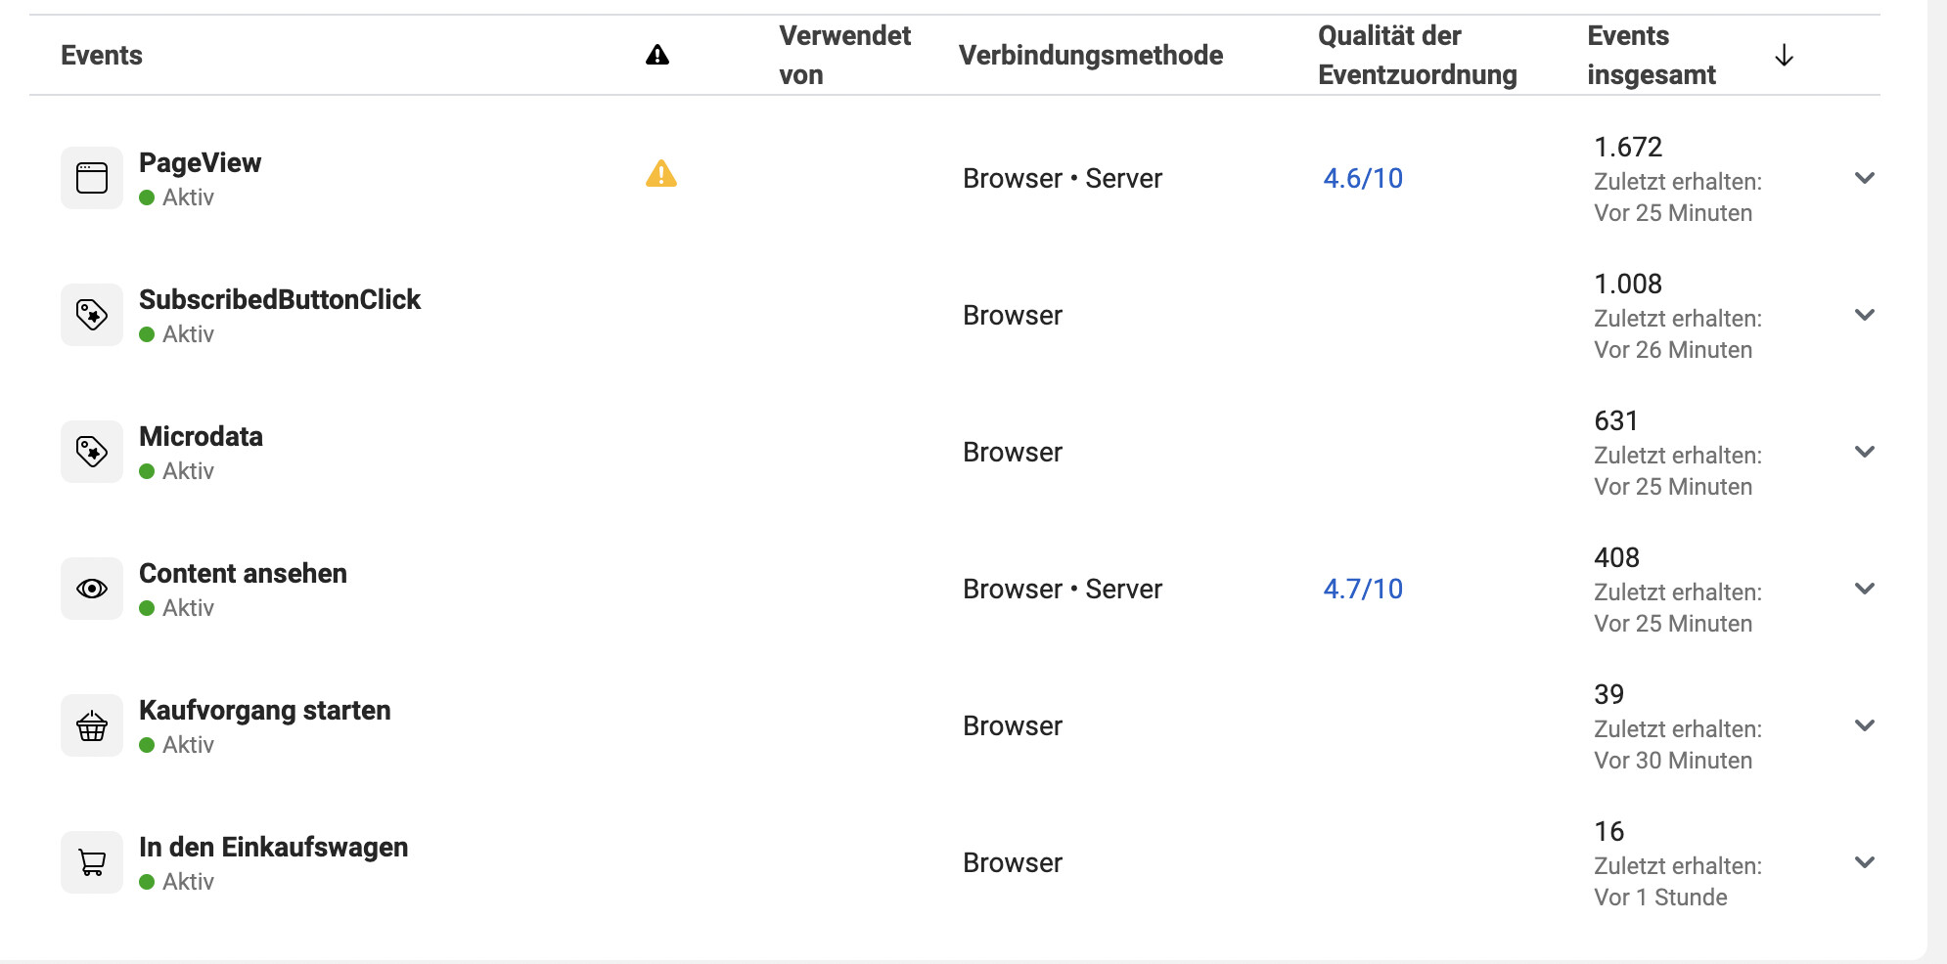1947x964 pixels.
Task: Click the yellow warning icon for PageView
Action: [x=661, y=174]
